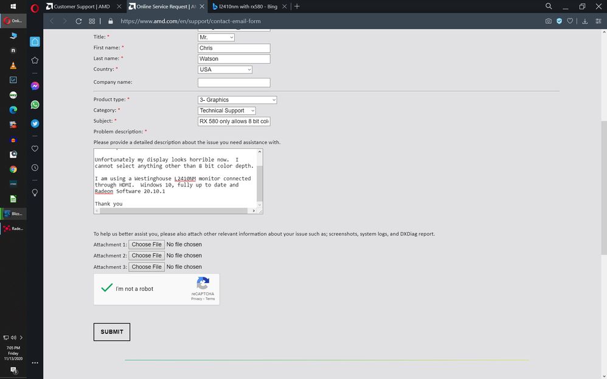Image resolution: width=607 pixels, height=379 pixels.
Task: Open Windows Start menu
Action: pos(13,7)
